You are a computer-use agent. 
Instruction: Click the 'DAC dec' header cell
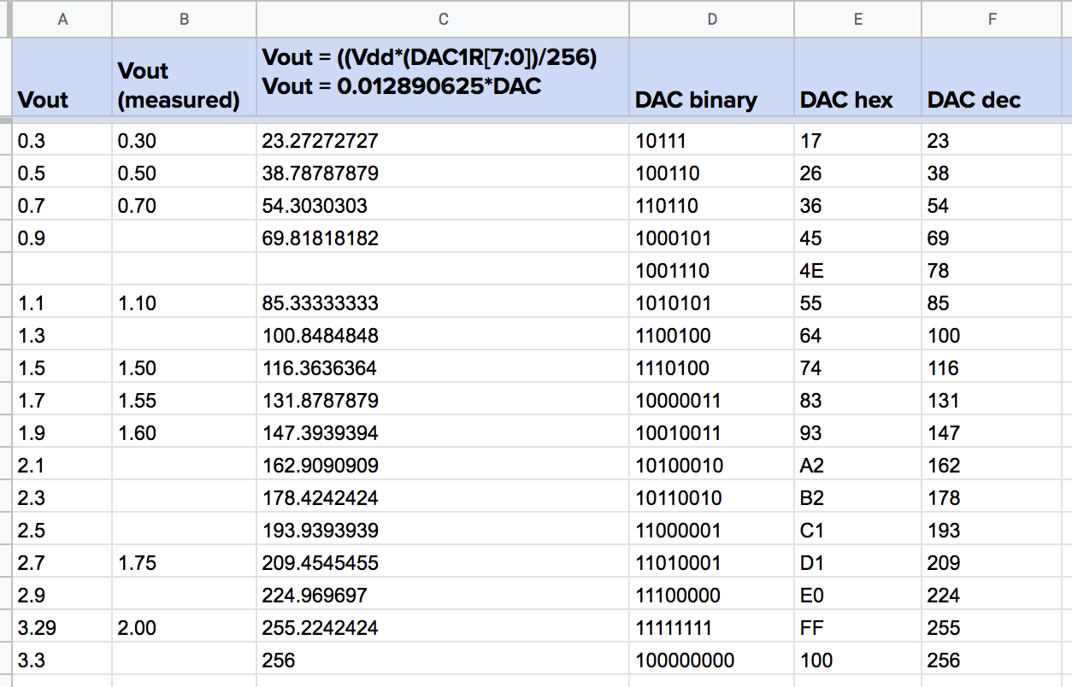(x=992, y=77)
